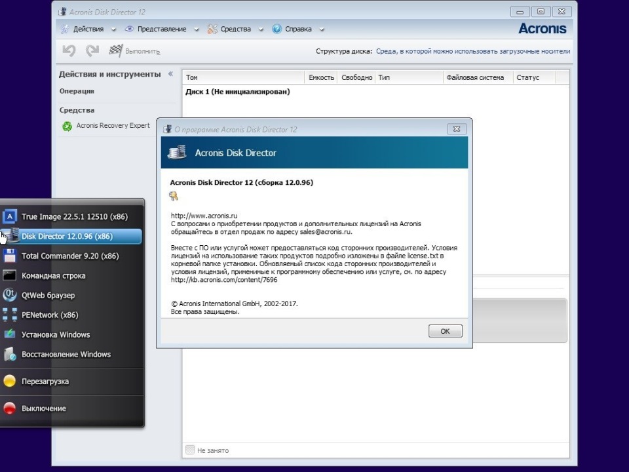Screen dimensions: 629x472
Task: Click the Восстановление Windows icon
Action: click(x=10, y=354)
